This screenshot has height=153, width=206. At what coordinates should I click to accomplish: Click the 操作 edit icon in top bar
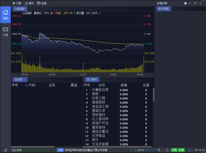pos(29,3)
